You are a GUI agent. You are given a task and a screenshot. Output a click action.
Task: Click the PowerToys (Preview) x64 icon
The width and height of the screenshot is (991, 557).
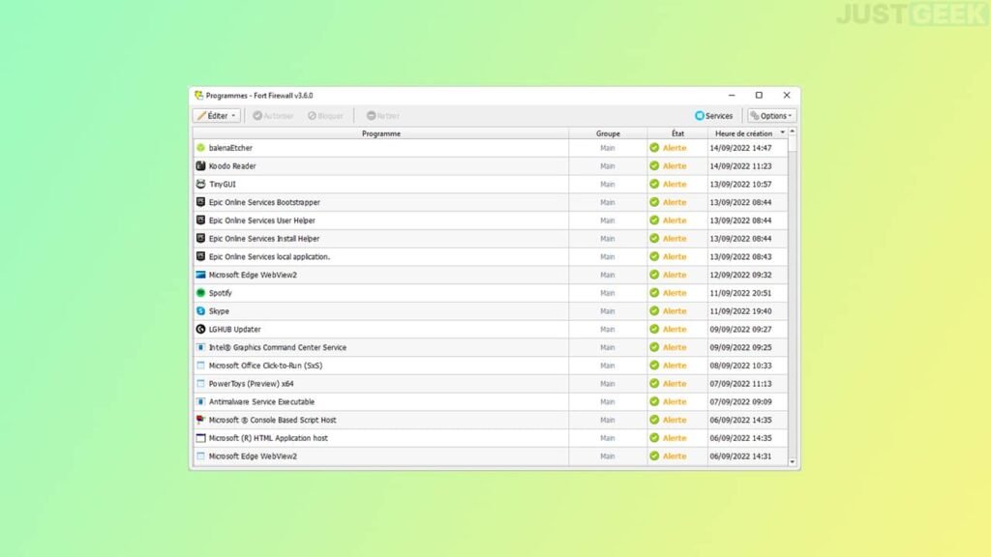200,383
